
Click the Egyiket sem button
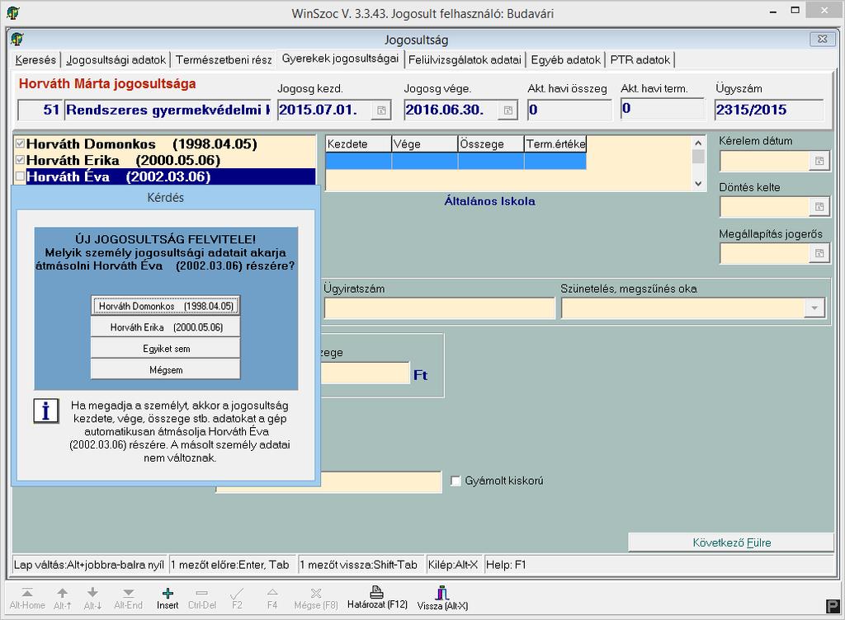click(165, 349)
